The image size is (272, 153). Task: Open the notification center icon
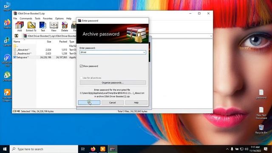coord(266,149)
